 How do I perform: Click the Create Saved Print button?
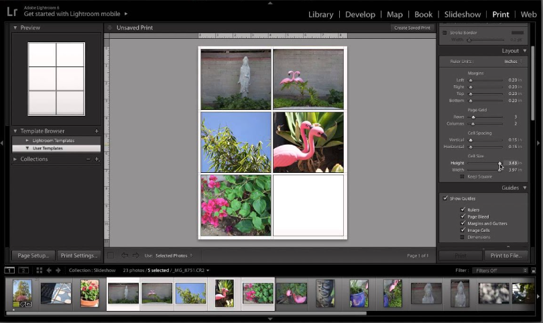coord(412,27)
